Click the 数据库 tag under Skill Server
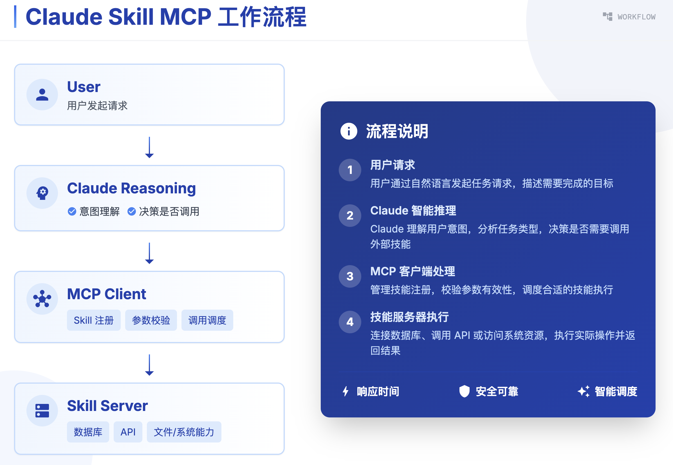Viewport: 673px width, 465px height. pyautogui.click(x=88, y=432)
